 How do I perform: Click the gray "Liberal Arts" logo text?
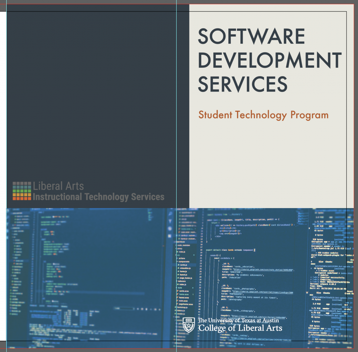pos(58,186)
